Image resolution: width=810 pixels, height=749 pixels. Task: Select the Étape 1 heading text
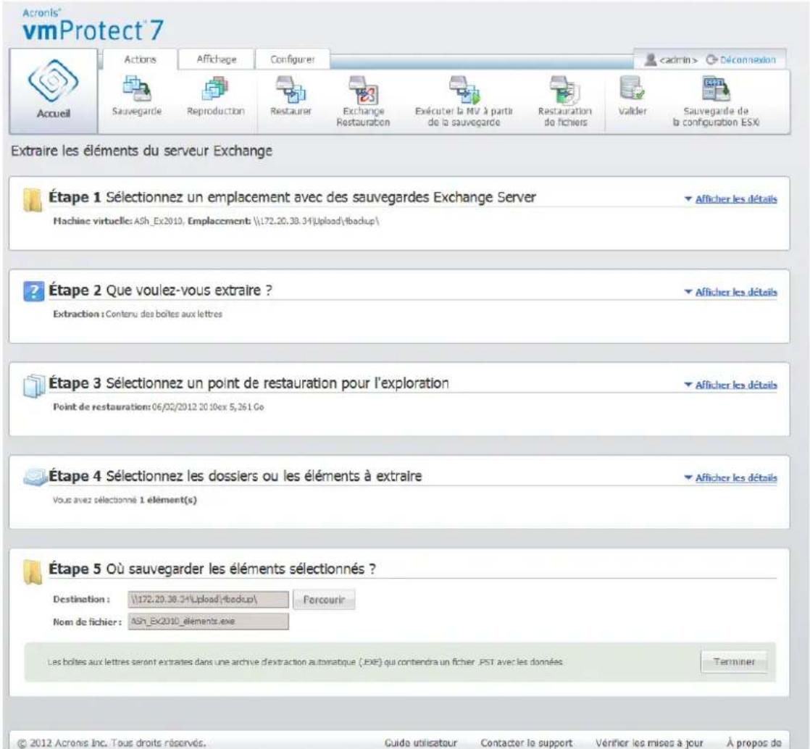click(293, 197)
